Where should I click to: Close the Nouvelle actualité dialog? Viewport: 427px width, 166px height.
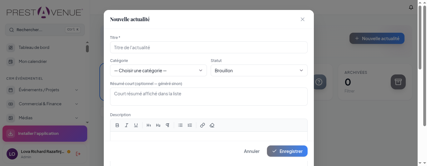(x=303, y=19)
